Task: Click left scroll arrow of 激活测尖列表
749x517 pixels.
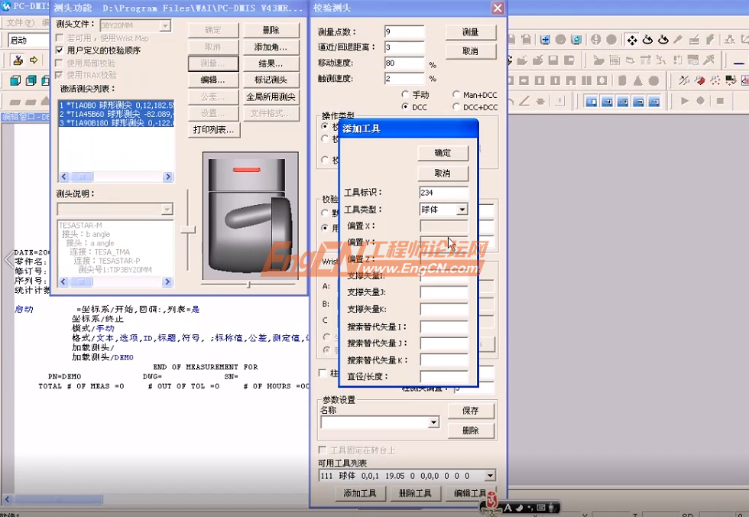Action: 64,177
